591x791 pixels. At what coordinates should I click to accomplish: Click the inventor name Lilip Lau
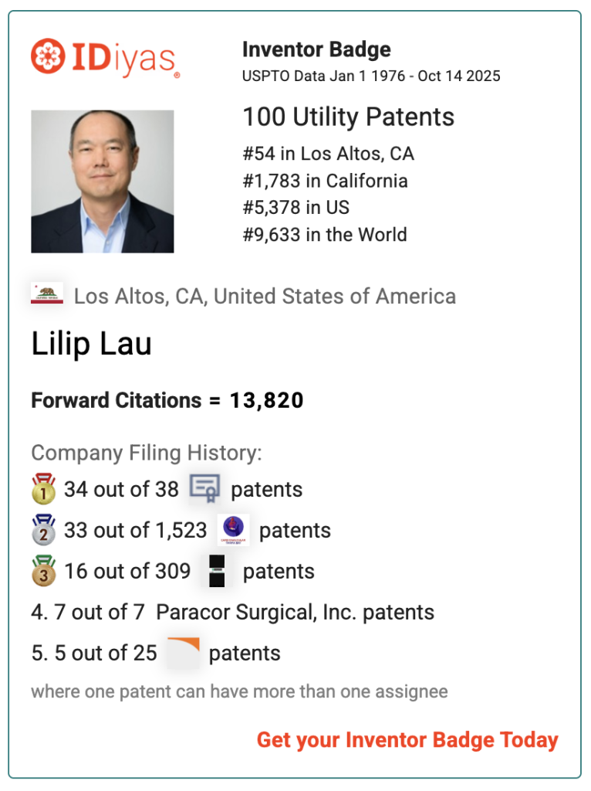tap(91, 344)
